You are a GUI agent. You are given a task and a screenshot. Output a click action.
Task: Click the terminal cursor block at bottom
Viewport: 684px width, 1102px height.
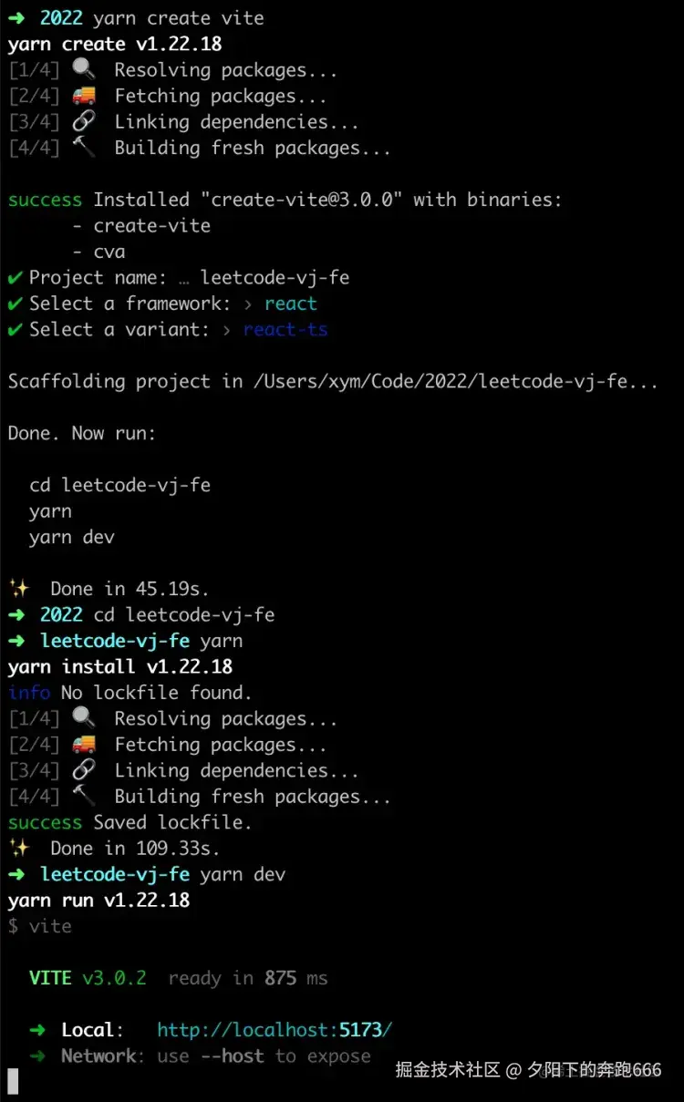click(x=13, y=1081)
